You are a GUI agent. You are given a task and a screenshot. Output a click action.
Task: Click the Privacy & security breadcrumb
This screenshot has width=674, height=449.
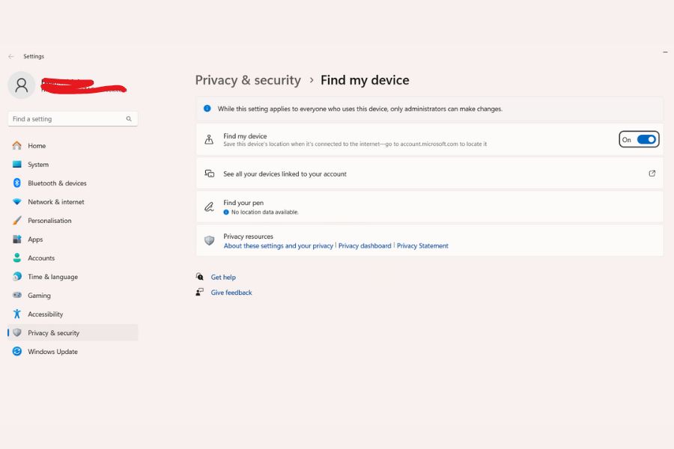click(x=248, y=80)
